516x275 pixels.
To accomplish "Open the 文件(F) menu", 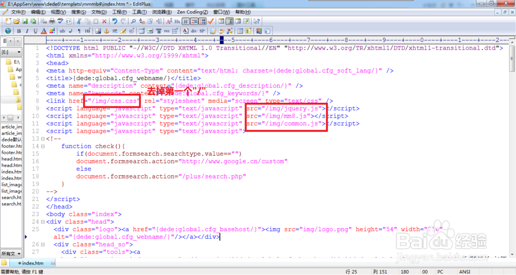I will pyautogui.click(x=18, y=12).
